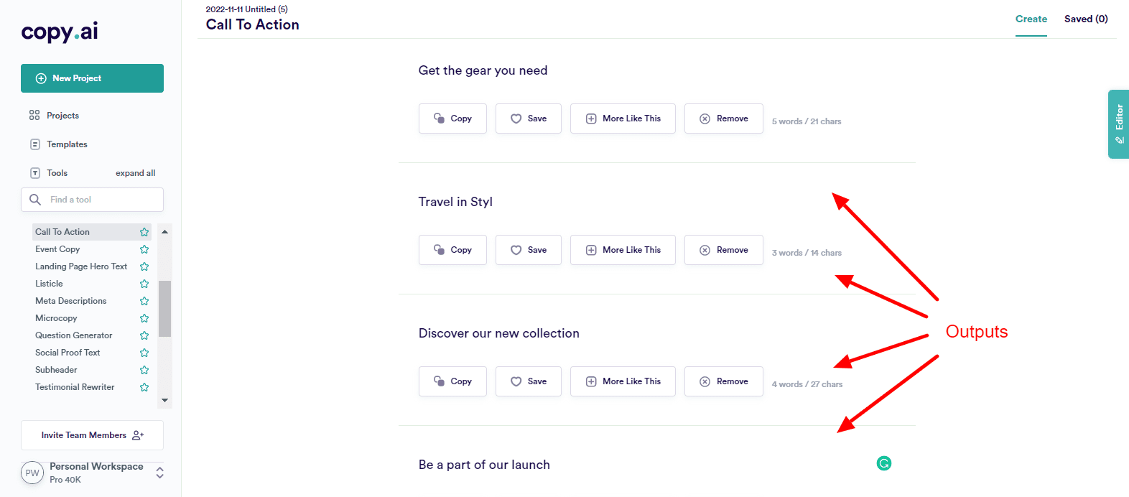Switch to the Saved (0) tab
1129x497 pixels.
coord(1085,19)
